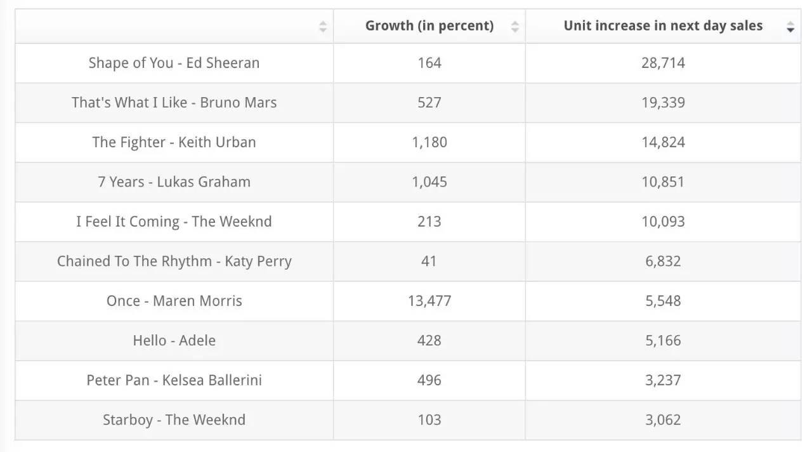Click the 7 Years - Lukas Graham cell
Image resolution: width=812 pixels, height=452 pixels.
[x=174, y=182]
